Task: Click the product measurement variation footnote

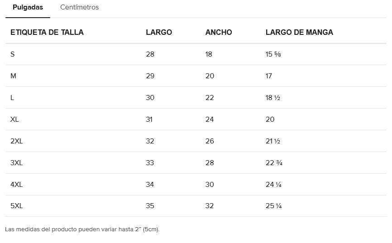Action: pos(82,229)
